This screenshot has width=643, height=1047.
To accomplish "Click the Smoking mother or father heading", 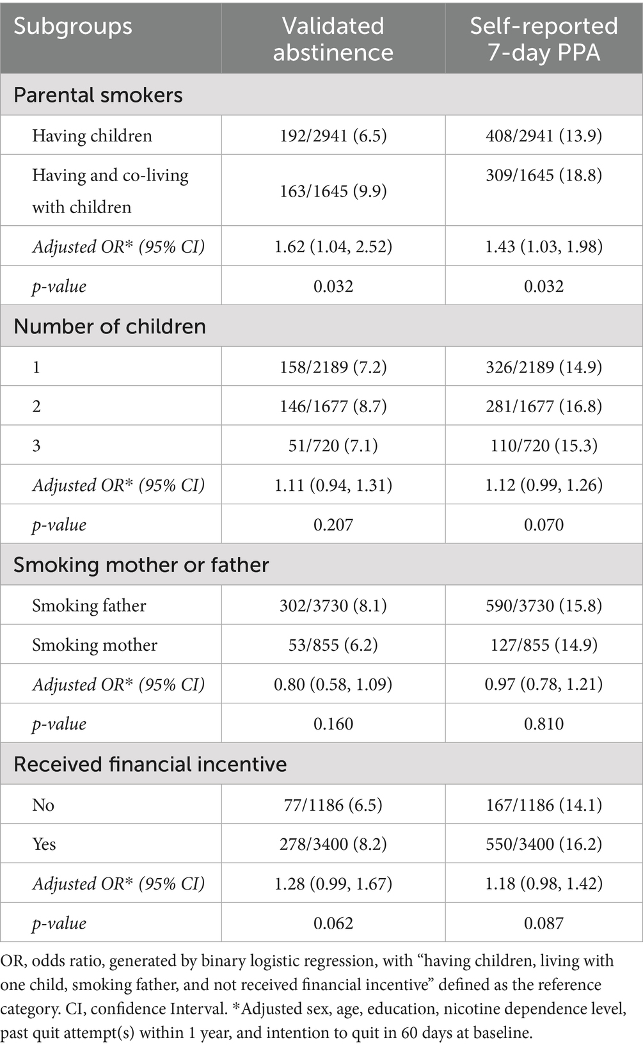I will 141,565.
